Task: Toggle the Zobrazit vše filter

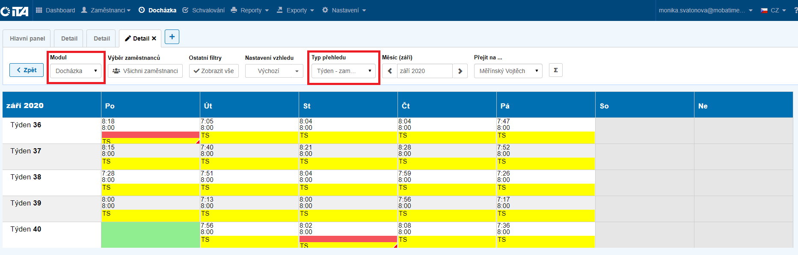Action: (214, 71)
